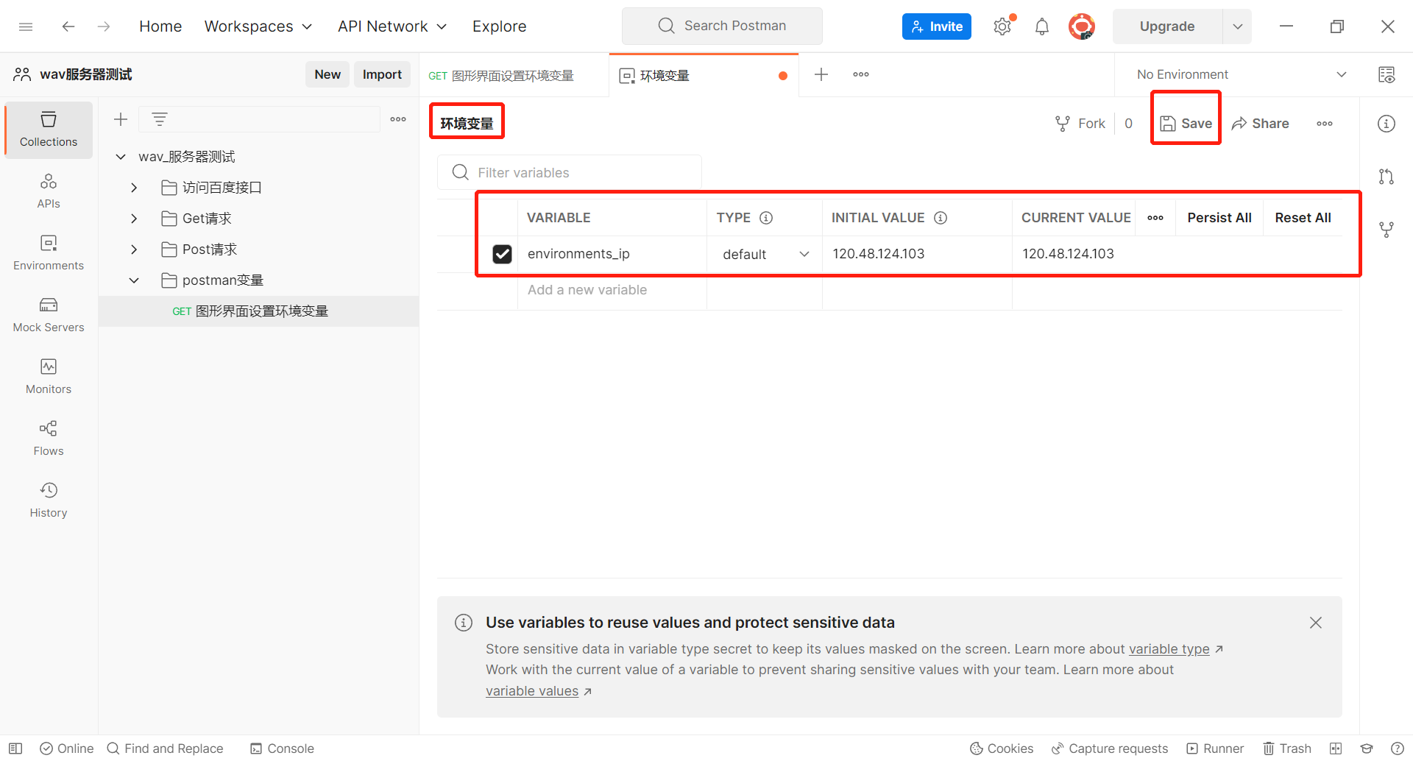Viewport: 1413px width, 761px height.
Task: Open the History panel
Action: point(49,500)
